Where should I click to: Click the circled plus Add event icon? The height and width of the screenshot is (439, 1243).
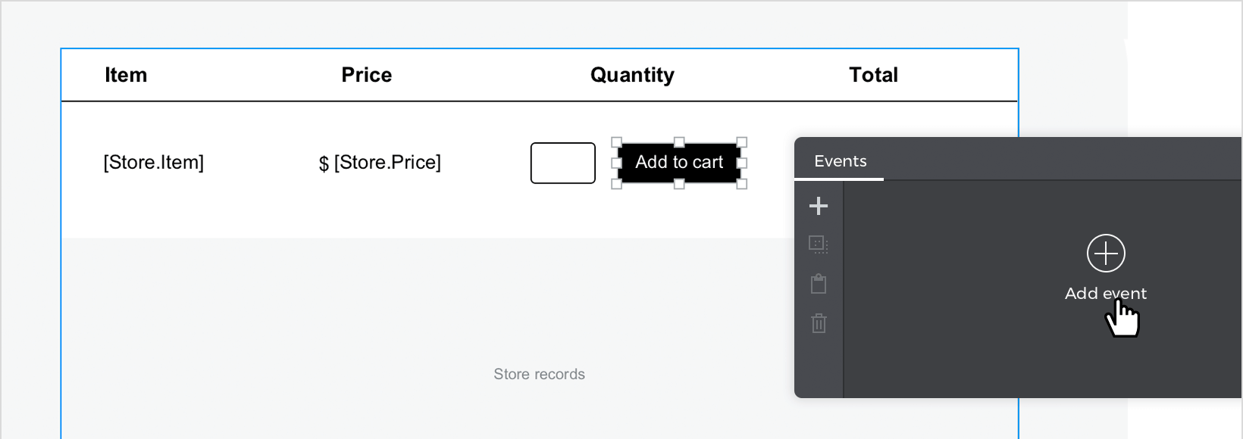click(x=1106, y=253)
